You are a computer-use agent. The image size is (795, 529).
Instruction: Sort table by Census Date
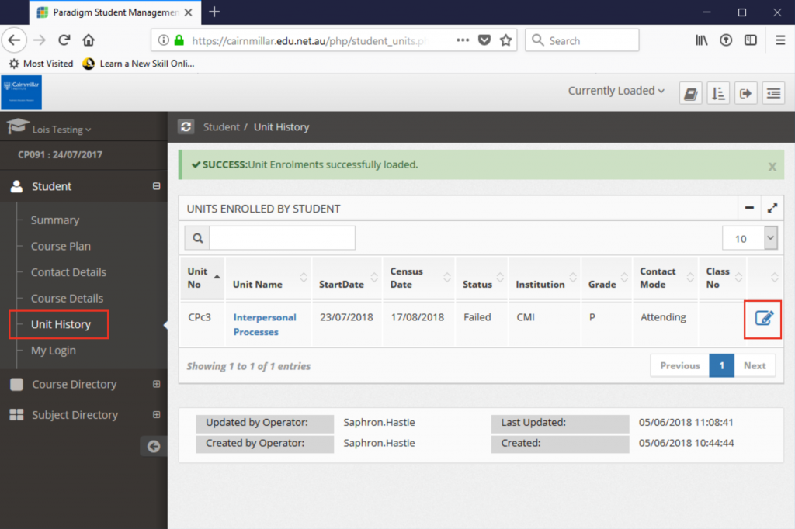(x=418, y=278)
